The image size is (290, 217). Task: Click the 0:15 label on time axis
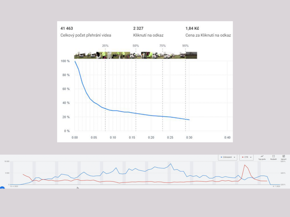(x=132, y=137)
